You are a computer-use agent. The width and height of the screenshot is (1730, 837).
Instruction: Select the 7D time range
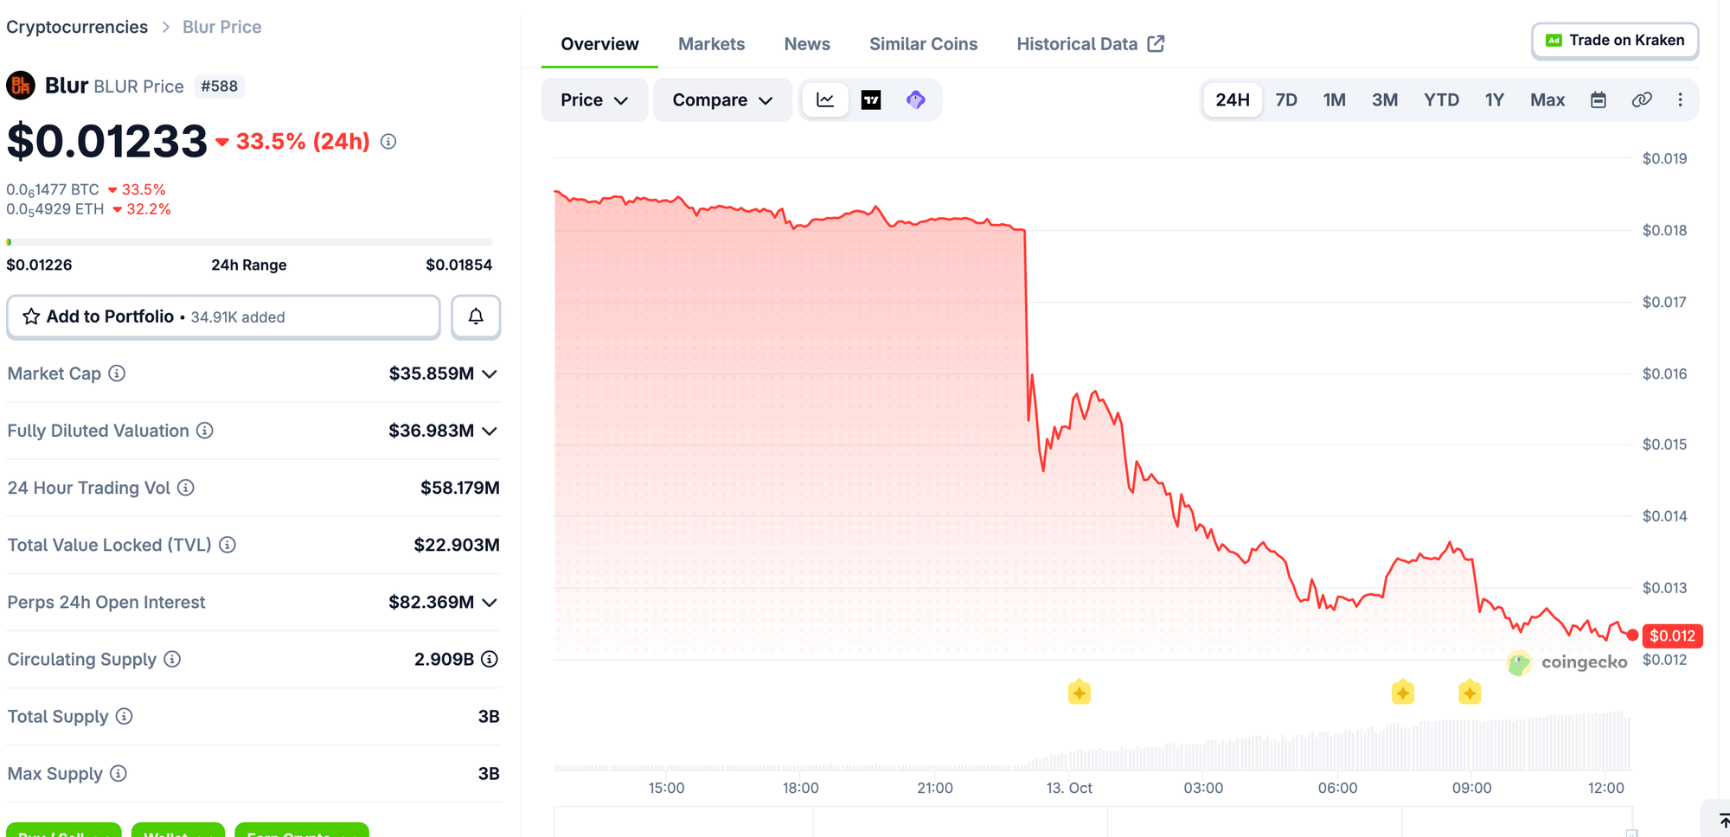point(1286,100)
